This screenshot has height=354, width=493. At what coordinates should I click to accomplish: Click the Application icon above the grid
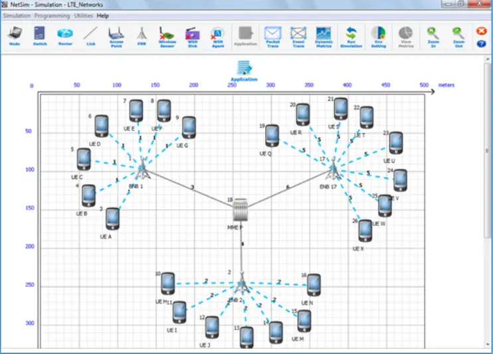244,69
